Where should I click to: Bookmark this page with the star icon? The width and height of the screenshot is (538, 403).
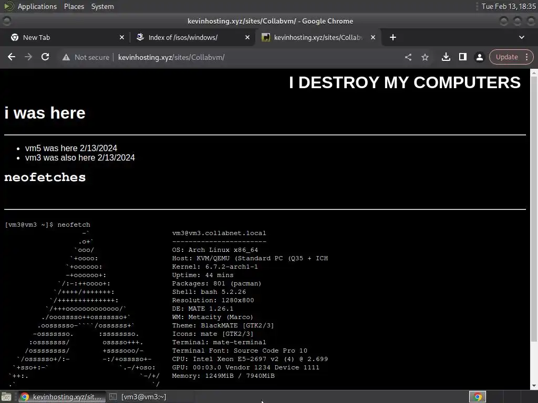coord(425,57)
